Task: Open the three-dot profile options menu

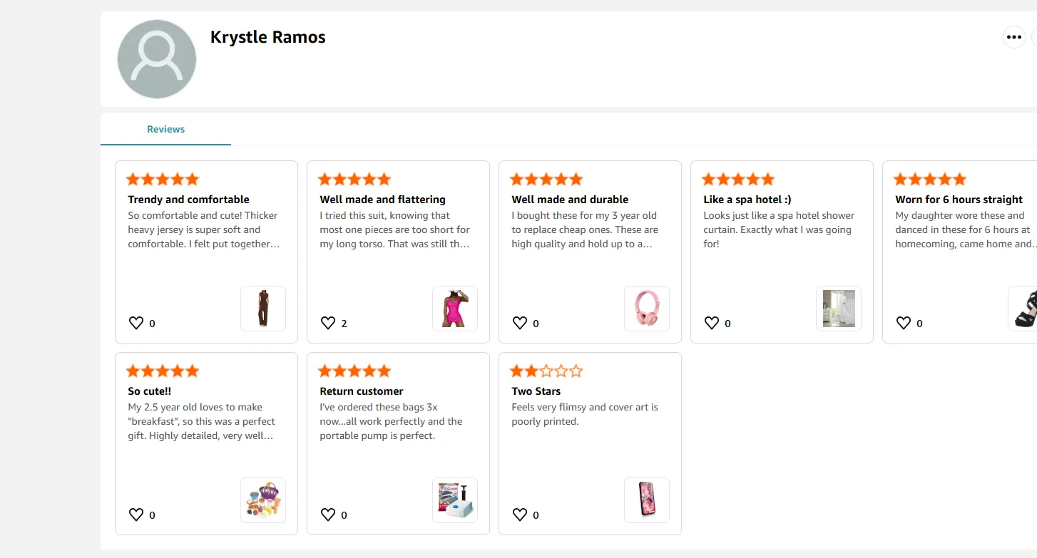Action: click(x=1013, y=37)
